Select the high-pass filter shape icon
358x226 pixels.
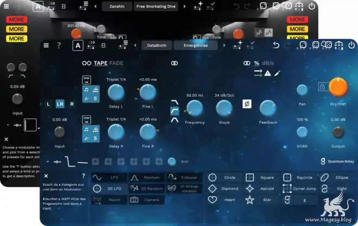click(175, 111)
